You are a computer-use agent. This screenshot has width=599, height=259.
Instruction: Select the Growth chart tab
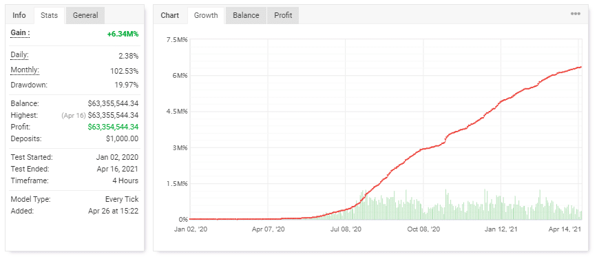click(x=206, y=15)
